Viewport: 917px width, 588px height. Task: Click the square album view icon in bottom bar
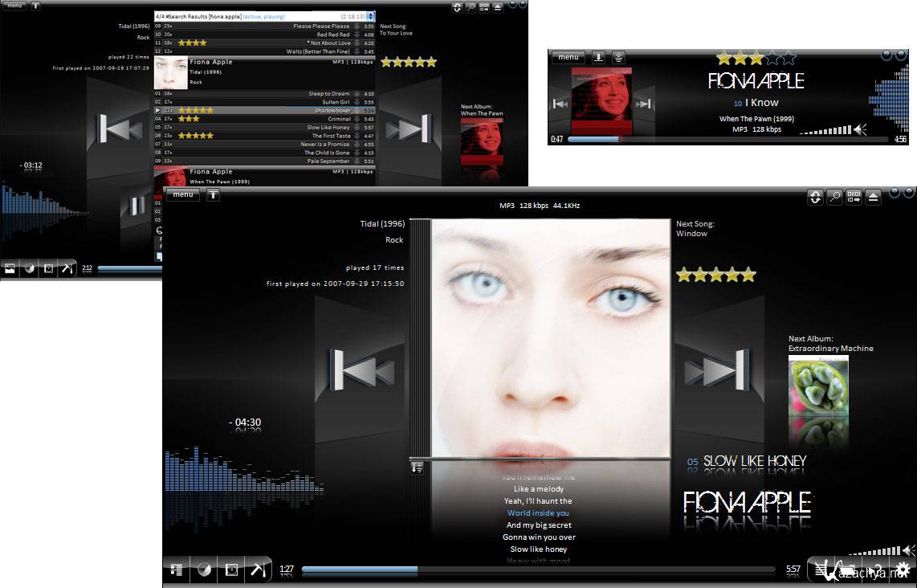pos(231,570)
